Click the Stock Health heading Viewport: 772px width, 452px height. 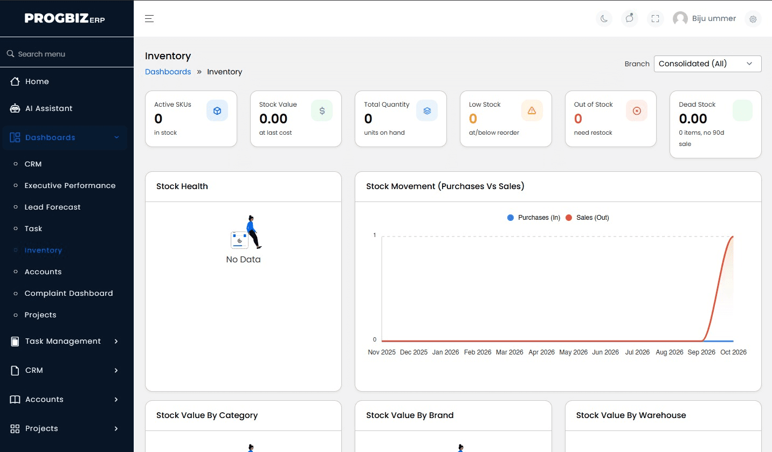pyautogui.click(x=182, y=186)
